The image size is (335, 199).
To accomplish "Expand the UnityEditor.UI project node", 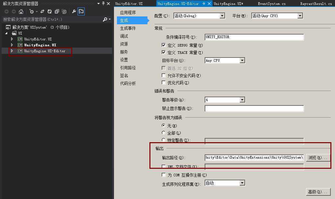I will tap(12, 39).
